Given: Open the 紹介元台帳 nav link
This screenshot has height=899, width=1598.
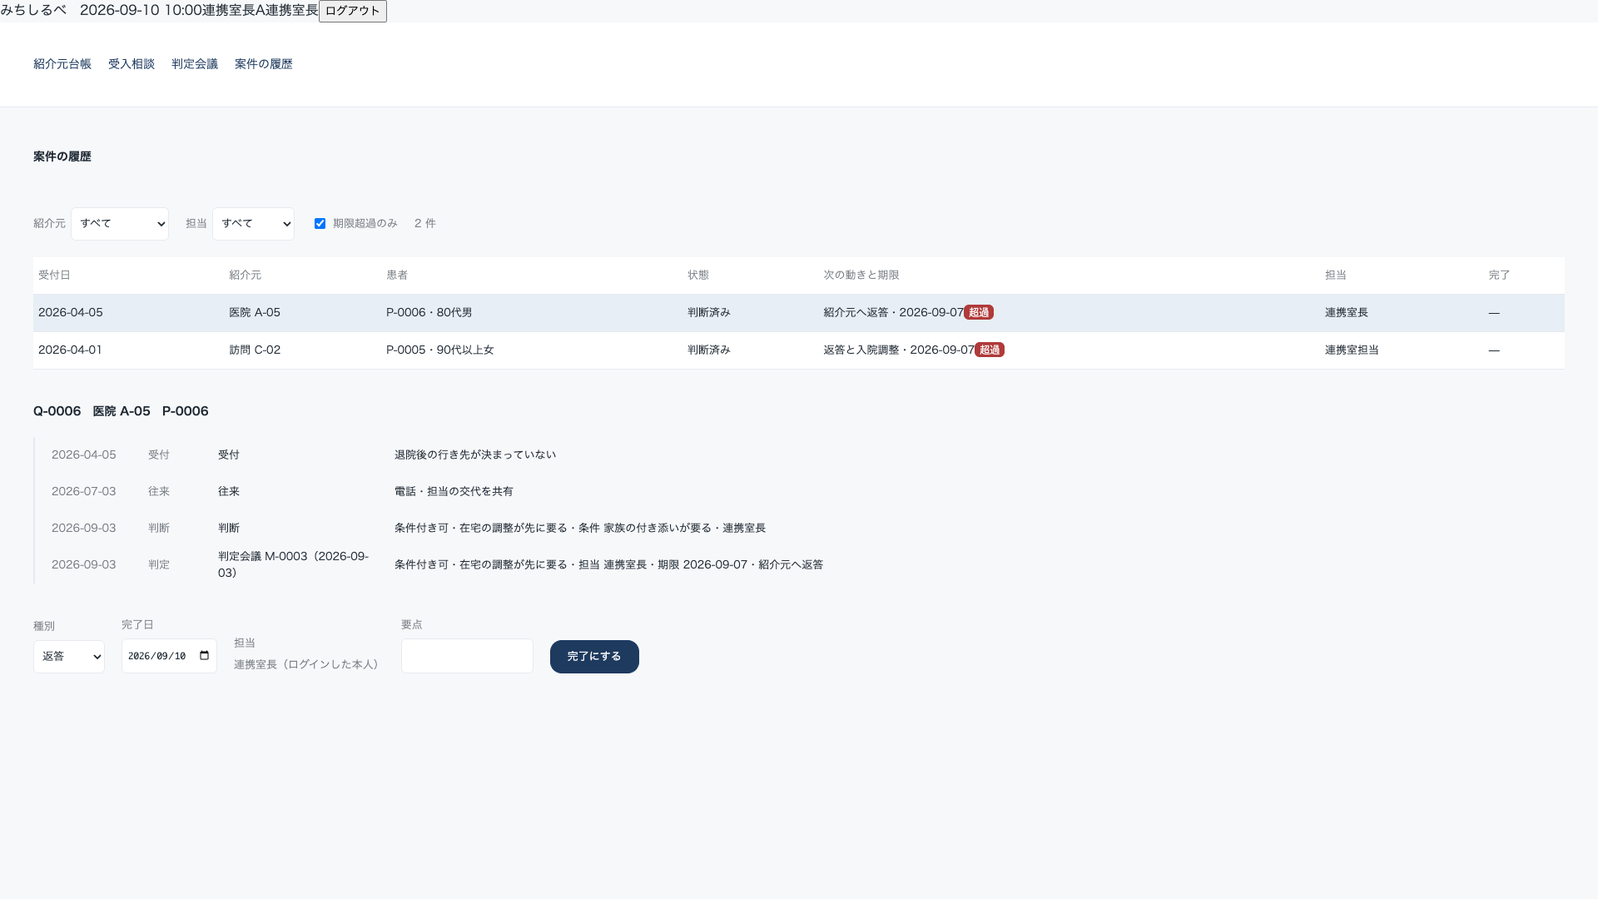Looking at the screenshot, I should (62, 64).
